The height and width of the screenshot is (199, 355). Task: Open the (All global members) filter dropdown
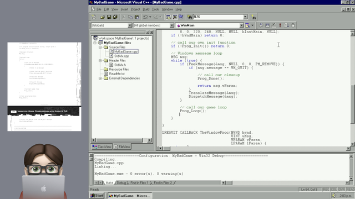(x=172, y=25)
